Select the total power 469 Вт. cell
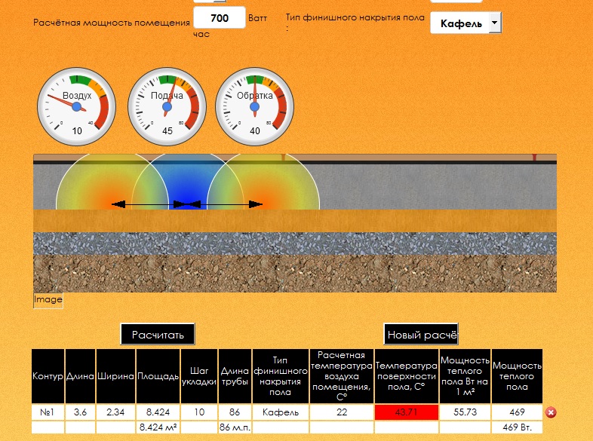Viewport: 593px width, 441px height. (x=517, y=427)
